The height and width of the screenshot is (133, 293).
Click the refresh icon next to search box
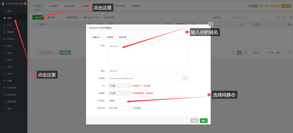(284, 17)
